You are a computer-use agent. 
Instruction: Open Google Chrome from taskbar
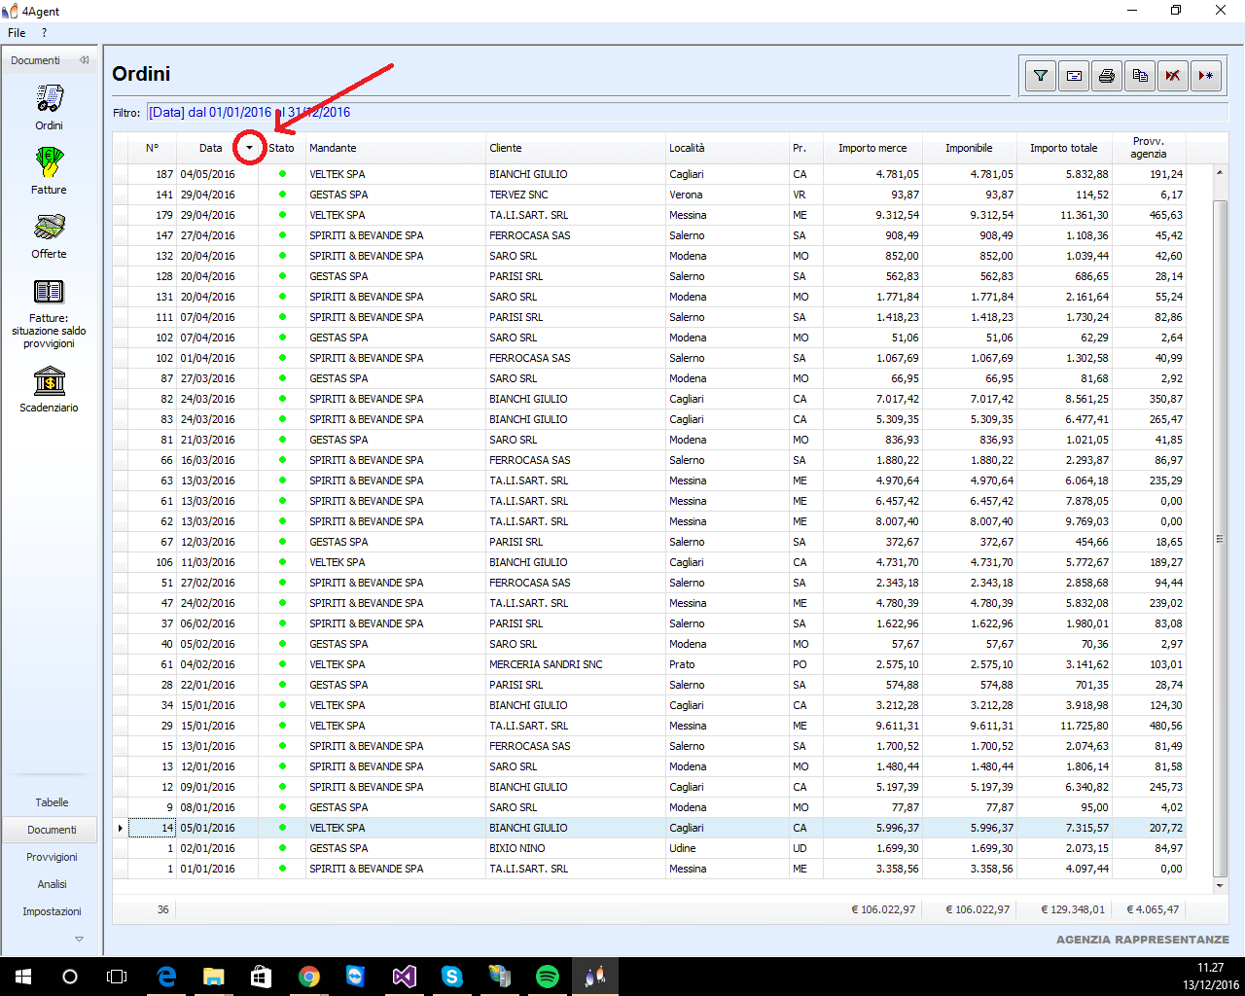pyautogui.click(x=309, y=977)
